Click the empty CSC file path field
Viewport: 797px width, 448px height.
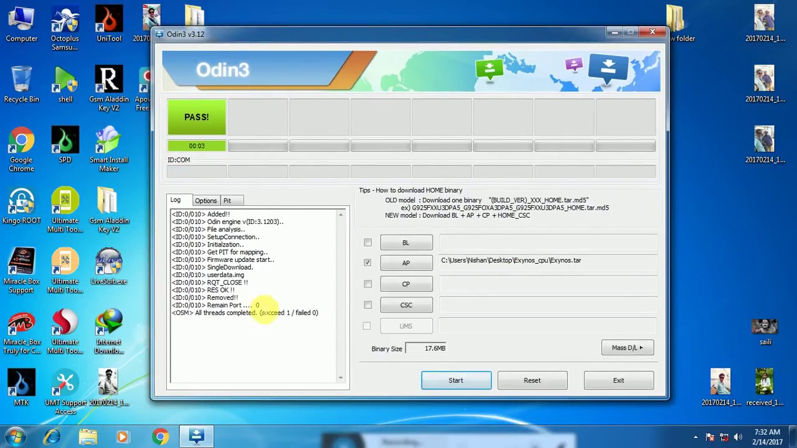pos(548,304)
